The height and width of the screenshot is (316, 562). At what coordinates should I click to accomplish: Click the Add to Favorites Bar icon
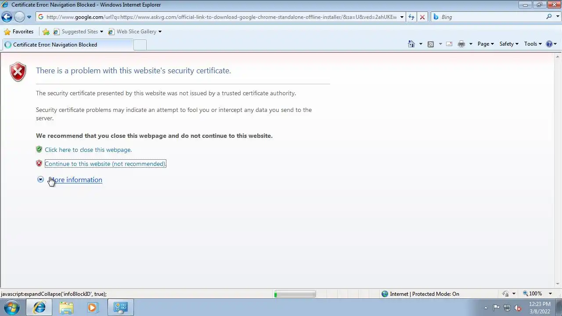click(46, 32)
